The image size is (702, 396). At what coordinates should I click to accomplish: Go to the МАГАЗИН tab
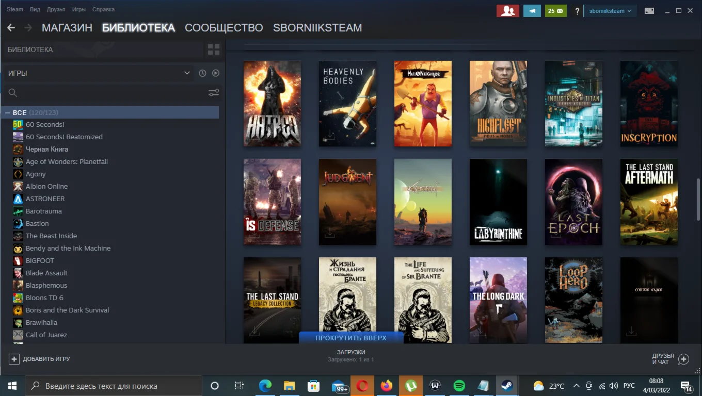click(67, 28)
